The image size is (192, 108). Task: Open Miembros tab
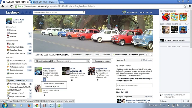(77, 55)
